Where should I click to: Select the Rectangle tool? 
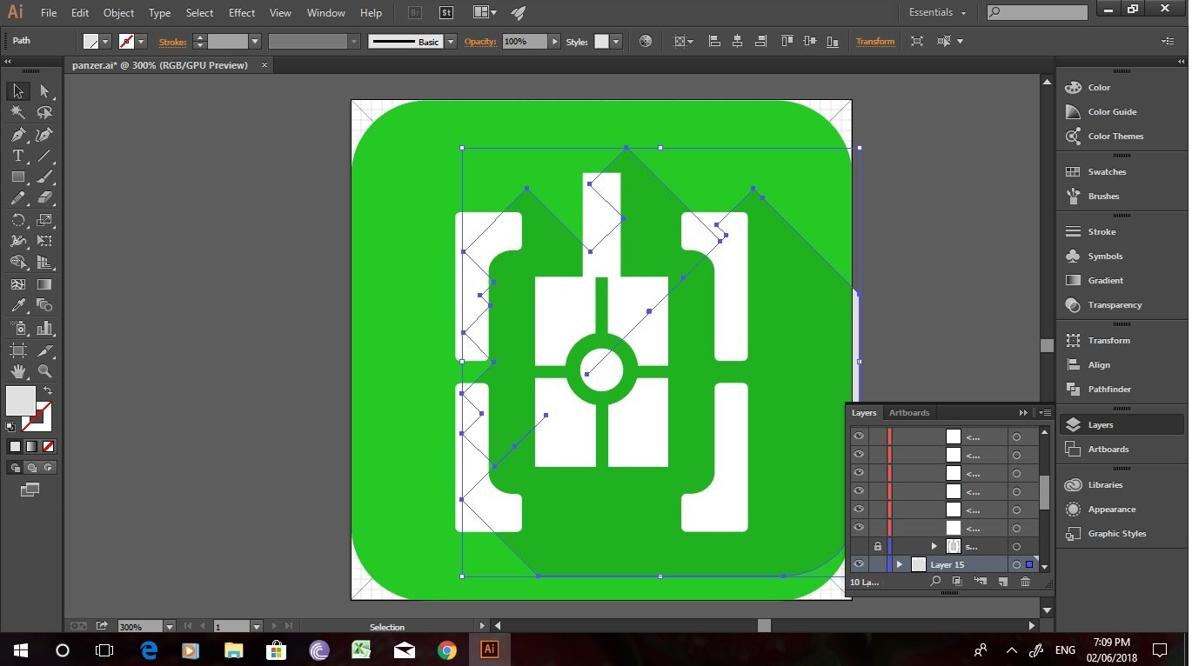17,176
